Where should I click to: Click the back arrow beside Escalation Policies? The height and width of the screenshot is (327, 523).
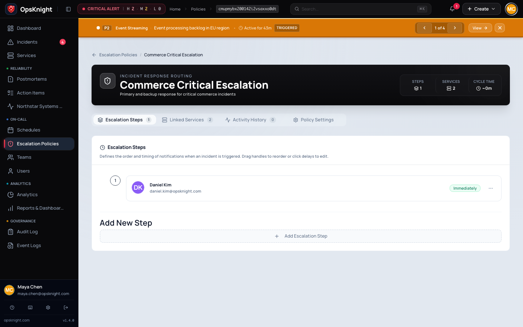click(94, 55)
